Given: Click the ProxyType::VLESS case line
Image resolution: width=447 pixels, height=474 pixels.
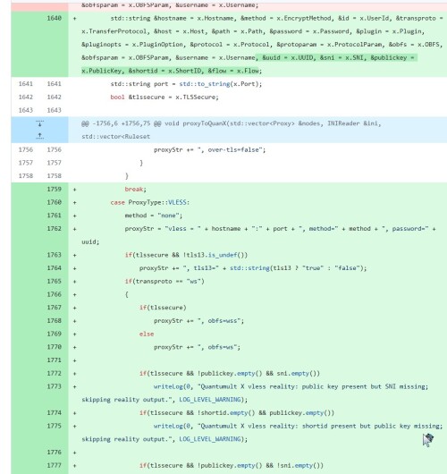Looking at the screenshot, I should pos(150,202).
